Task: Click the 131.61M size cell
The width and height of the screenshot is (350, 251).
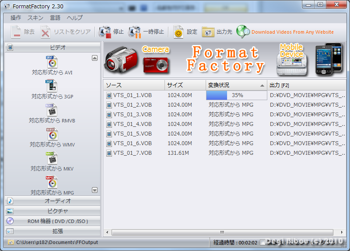Action: 178,153
